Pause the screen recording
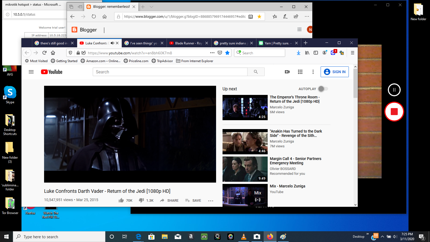 click(x=394, y=90)
